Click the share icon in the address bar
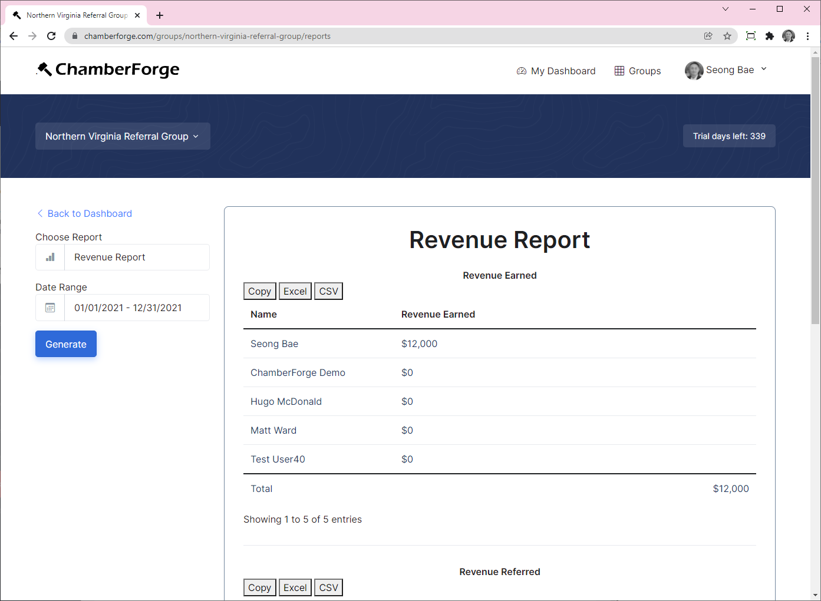The image size is (821, 601). click(x=708, y=36)
